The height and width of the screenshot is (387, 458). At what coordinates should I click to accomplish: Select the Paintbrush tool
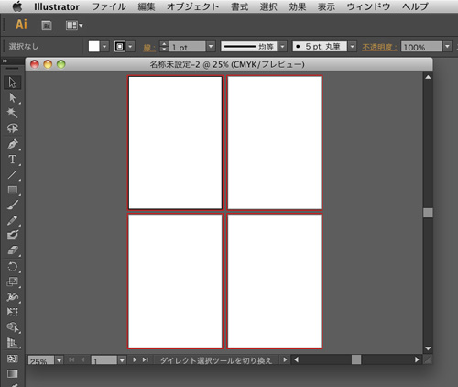(13, 205)
